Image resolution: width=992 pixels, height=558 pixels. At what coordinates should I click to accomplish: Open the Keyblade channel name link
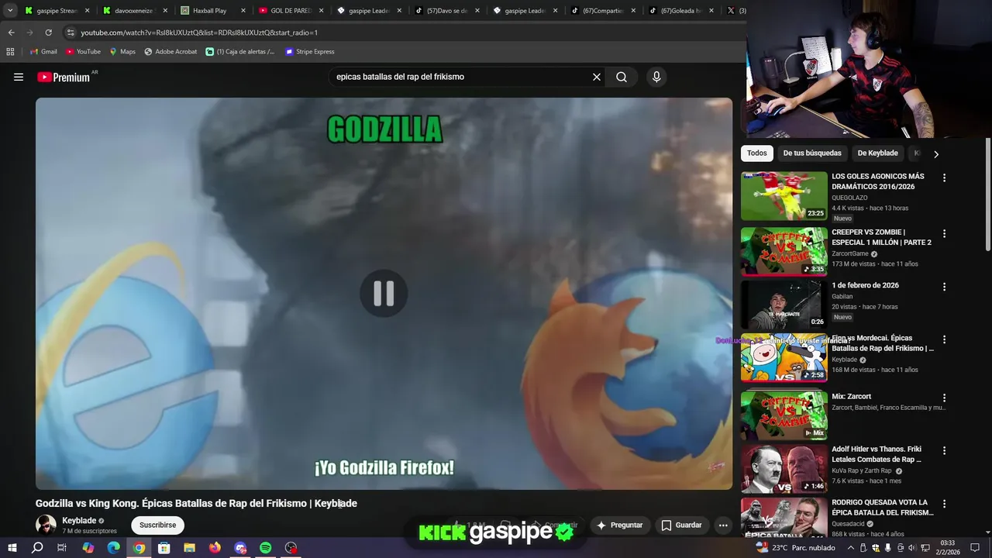coord(79,521)
